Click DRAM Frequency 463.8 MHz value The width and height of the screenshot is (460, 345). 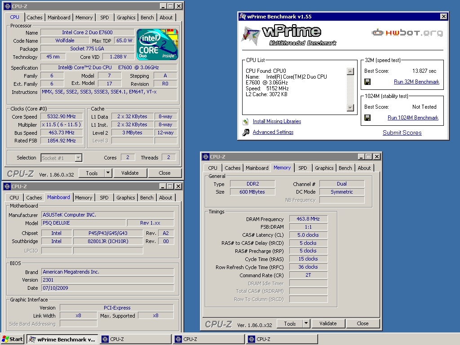pyautogui.click(x=308, y=219)
